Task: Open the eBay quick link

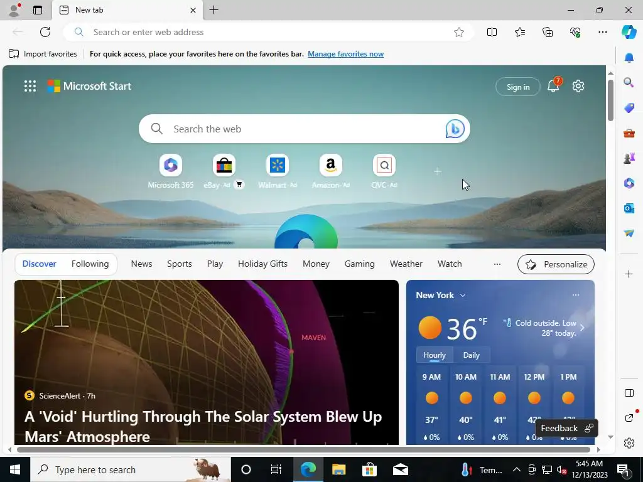Action: point(224,171)
